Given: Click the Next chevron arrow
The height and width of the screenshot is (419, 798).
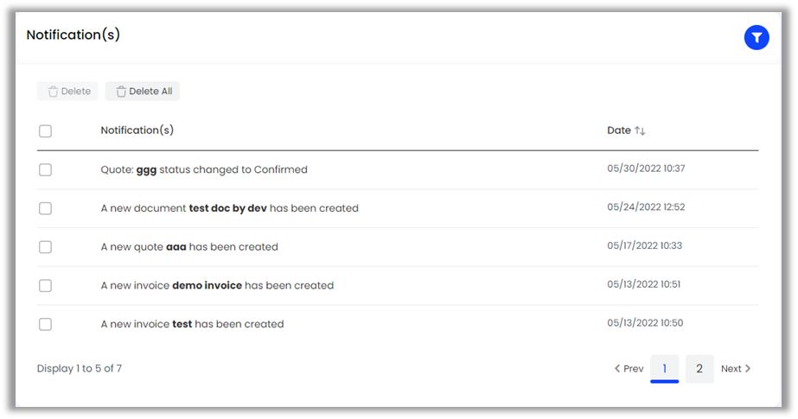Looking at the screenshot, I should coord(748,369).
